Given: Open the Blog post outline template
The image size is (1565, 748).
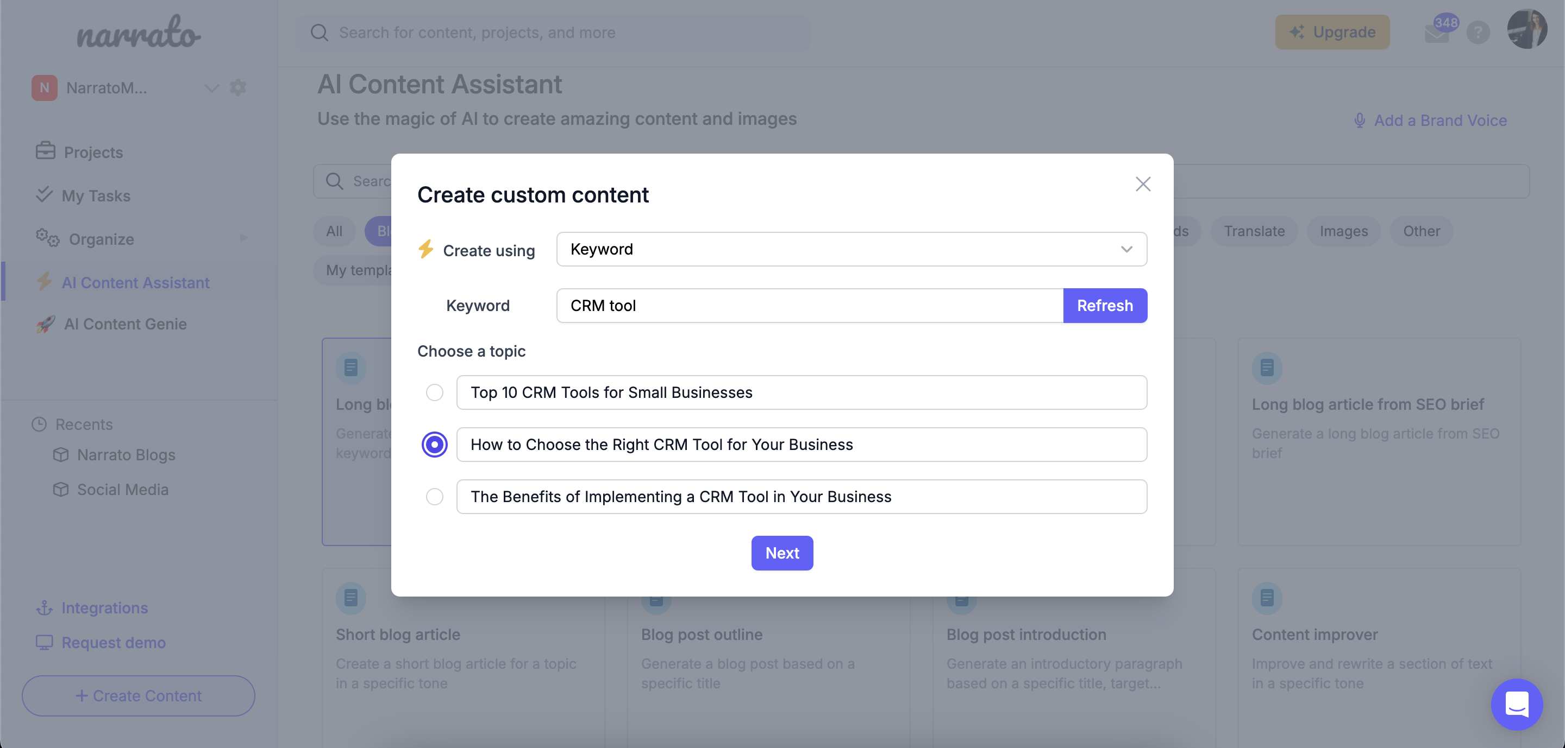Looking at the screenshot, I should pos(768,658).
